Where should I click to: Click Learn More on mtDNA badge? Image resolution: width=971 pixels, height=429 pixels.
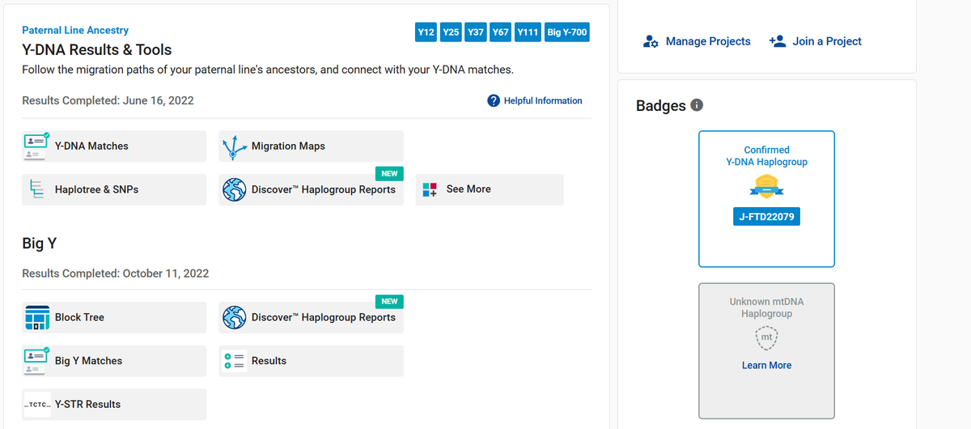(766, 366)
